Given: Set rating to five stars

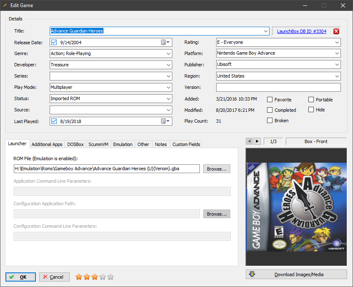Looking at the screenshot, I should click(111, 277).
